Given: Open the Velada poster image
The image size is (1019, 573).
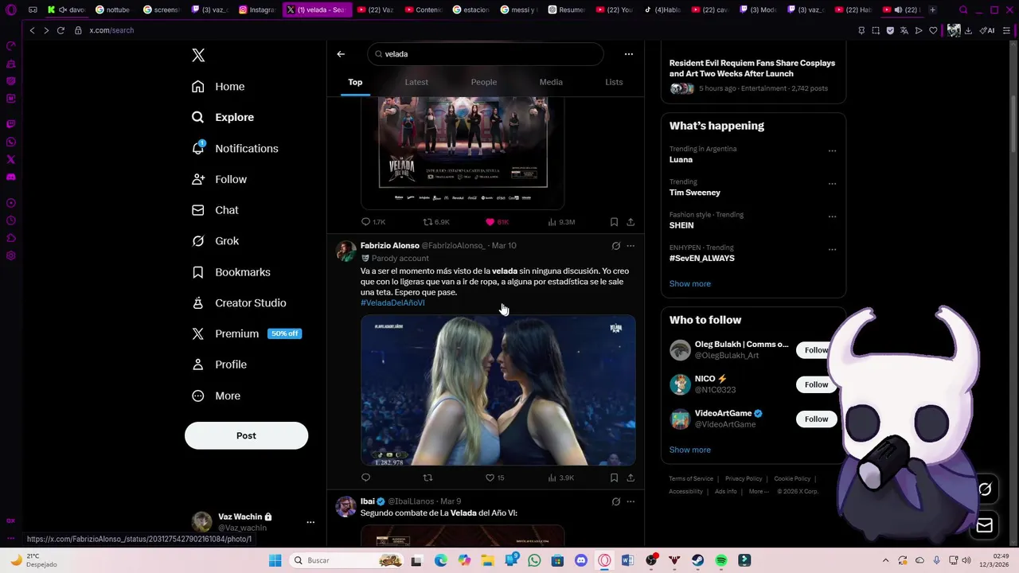Looking at the screenshot, I should (463, 153).
